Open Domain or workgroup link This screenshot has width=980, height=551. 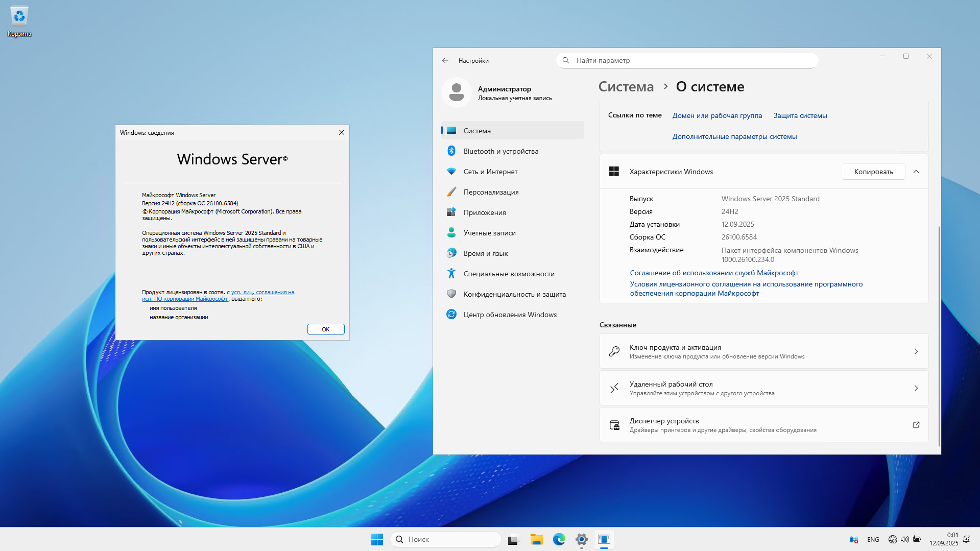(717, 115)
